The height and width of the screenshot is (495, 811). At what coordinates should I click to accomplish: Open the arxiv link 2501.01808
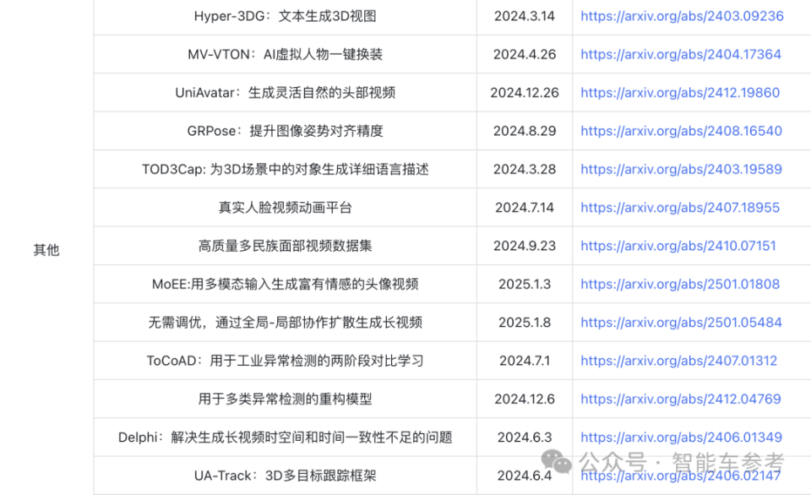click(680, 284)
